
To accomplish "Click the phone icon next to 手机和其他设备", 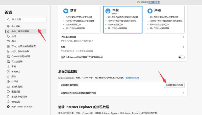I will pyautogui.click(x=8, y=97).
